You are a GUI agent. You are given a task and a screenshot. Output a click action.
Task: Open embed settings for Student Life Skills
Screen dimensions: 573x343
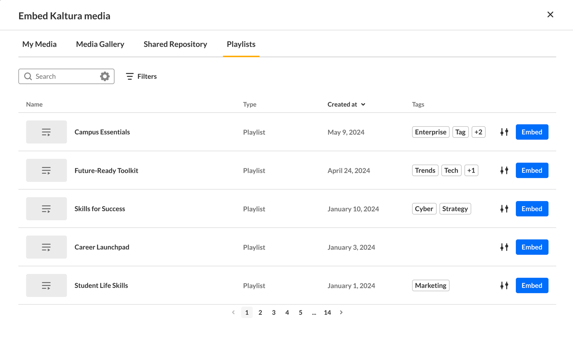(504, 285)
